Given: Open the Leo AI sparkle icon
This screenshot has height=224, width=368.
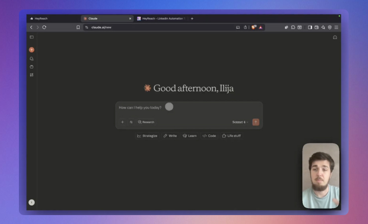Looking at the screenshot, I should 323,27.
